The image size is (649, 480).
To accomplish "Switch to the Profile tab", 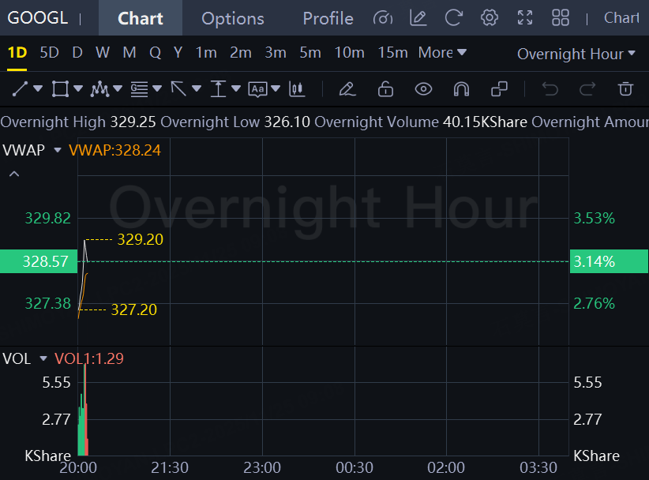I will 328,18.
